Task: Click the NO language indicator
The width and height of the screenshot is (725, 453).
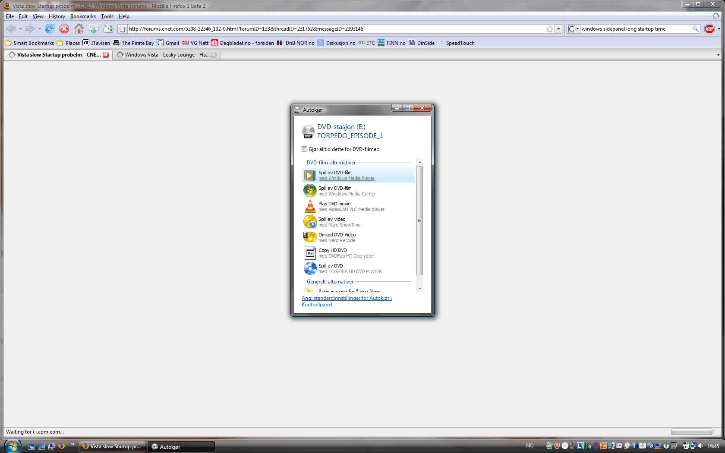Action: pos(530,446)
